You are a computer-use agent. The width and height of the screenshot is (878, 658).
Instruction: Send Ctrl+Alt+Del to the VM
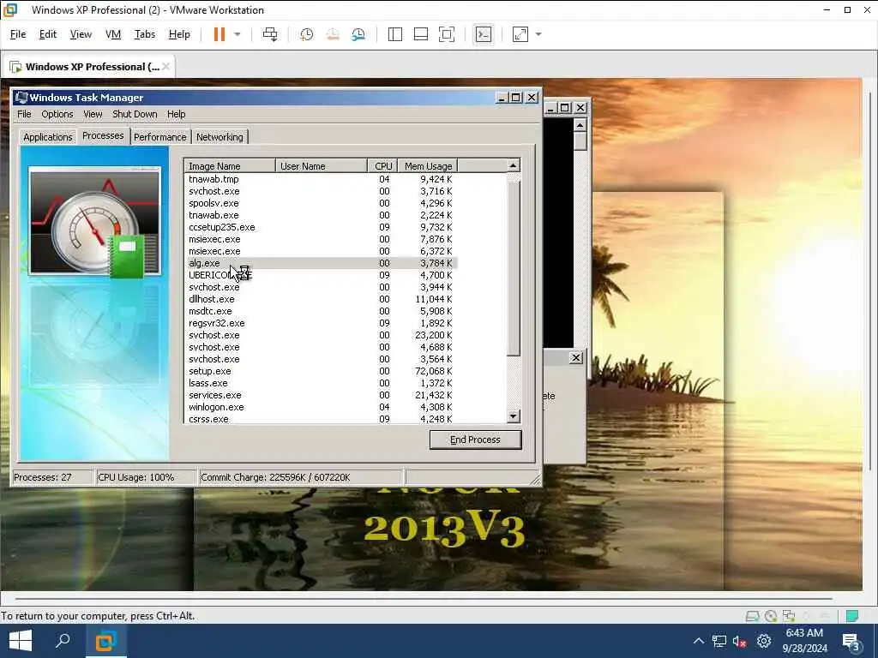tap(270, 34)
